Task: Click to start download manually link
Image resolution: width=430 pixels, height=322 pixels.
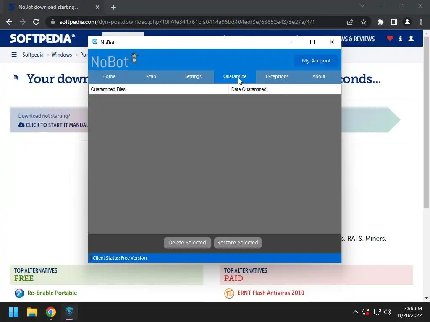Action: click(x=53, y=125)
